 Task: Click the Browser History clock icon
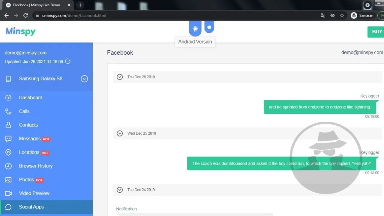8,166
